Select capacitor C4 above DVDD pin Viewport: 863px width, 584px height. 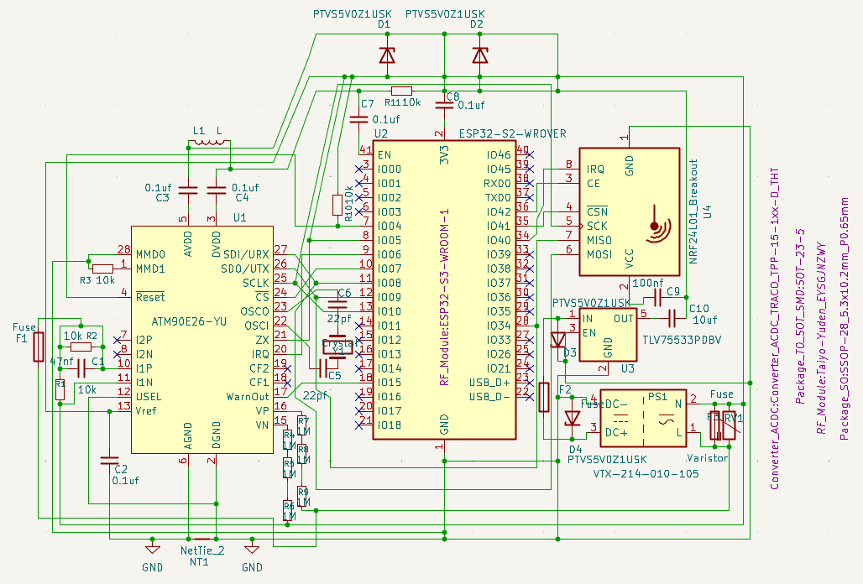click(217, 190)
